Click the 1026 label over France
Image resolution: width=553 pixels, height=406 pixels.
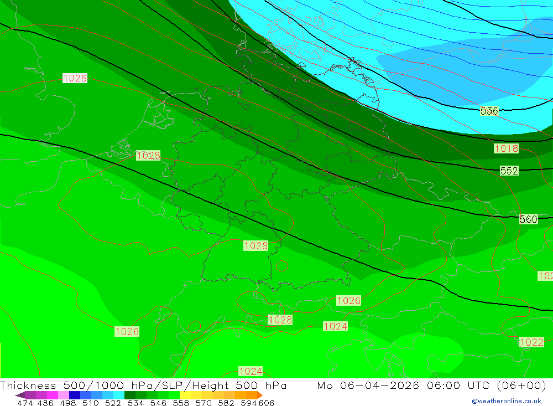[127, 331]
